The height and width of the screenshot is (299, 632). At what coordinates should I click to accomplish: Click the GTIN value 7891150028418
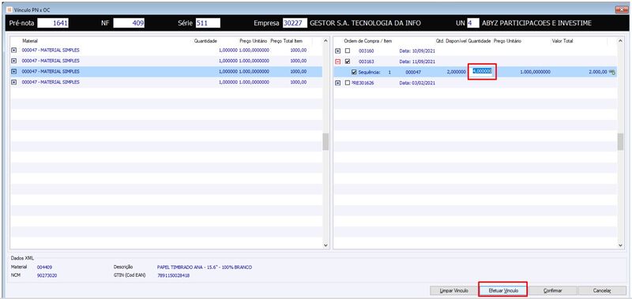pyautogui.click(x=173, y=275)
